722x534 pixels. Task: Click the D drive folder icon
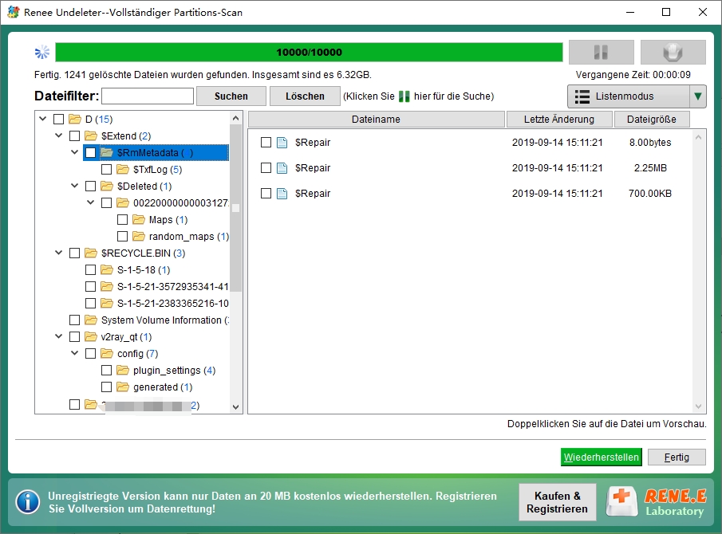pyautogui.click(x=75, y=119)
